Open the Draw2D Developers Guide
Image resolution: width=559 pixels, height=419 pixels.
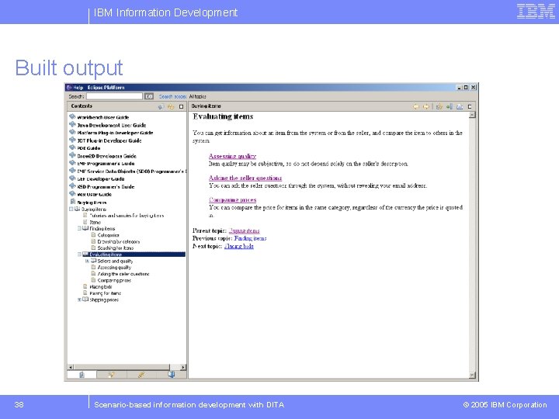point(106,156)
